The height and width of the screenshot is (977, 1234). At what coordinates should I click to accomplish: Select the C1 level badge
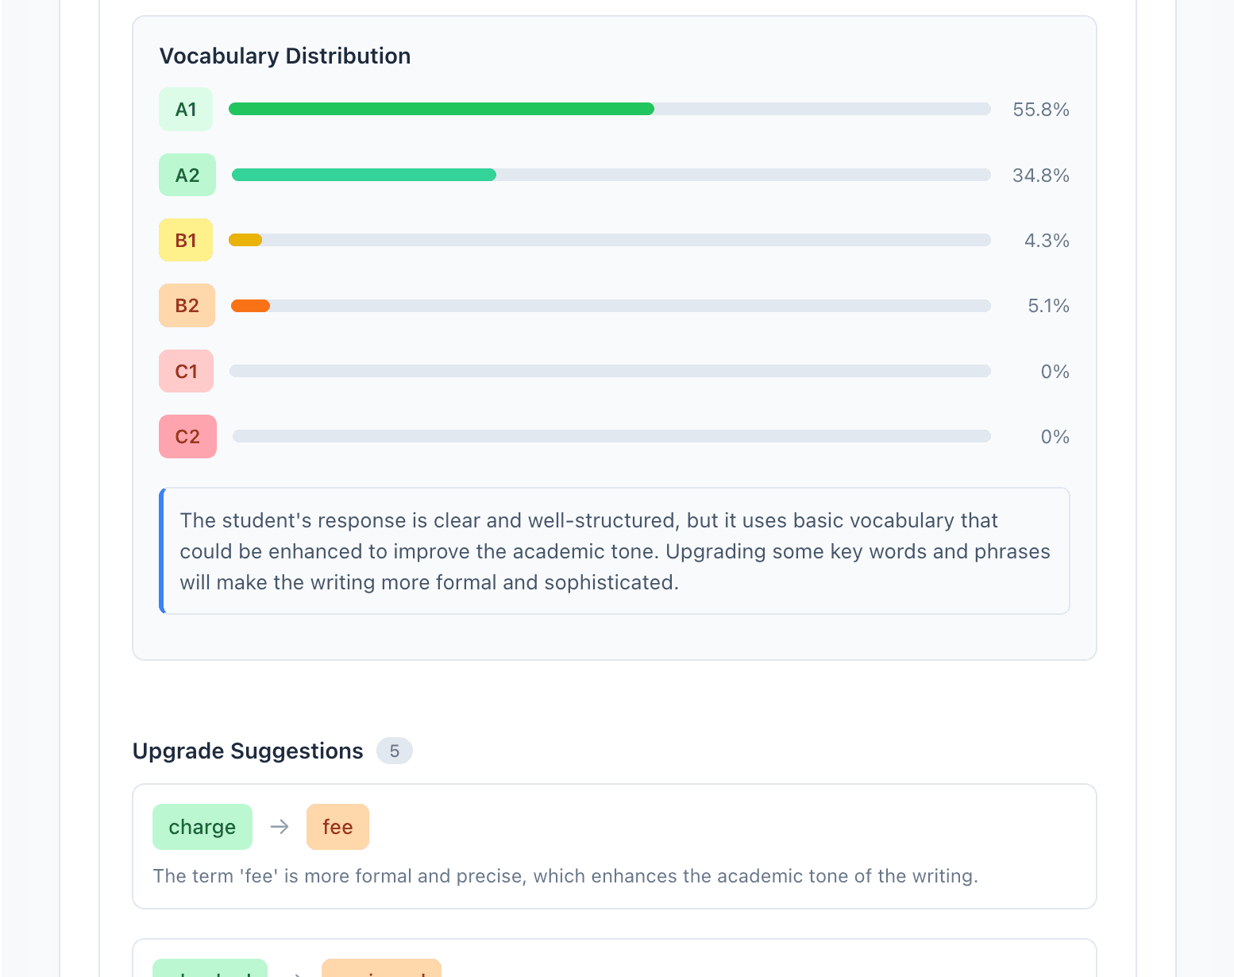click(186, 371)
